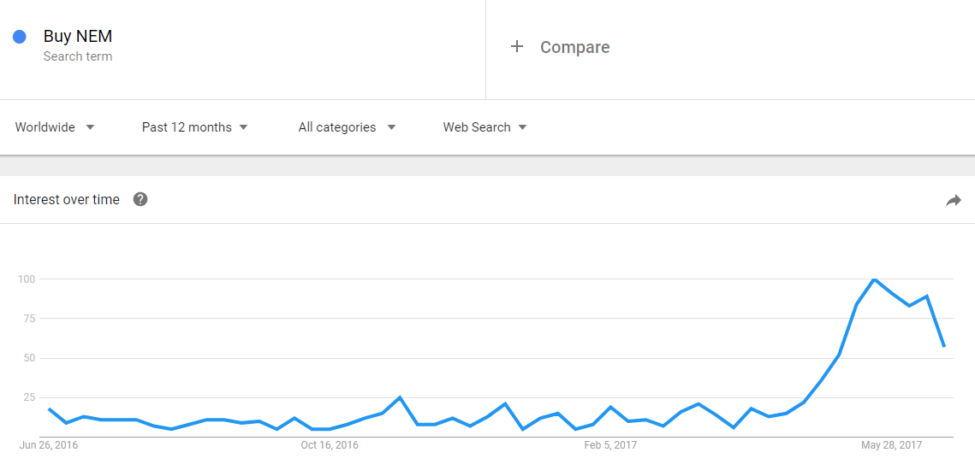Image resolution: width=975 pixels, height=476 pixels.
Task: Click the Interest over time heading
Action: tap(67, 199)
